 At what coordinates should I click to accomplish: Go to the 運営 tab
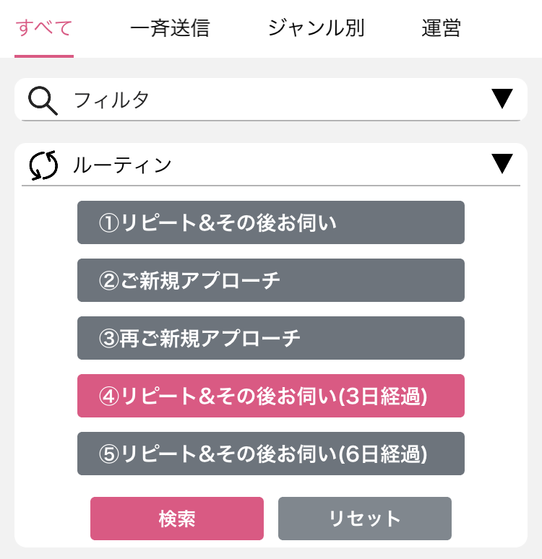click(441, 28)
